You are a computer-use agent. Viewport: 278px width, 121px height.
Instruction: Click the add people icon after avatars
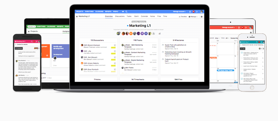point(153,33)
